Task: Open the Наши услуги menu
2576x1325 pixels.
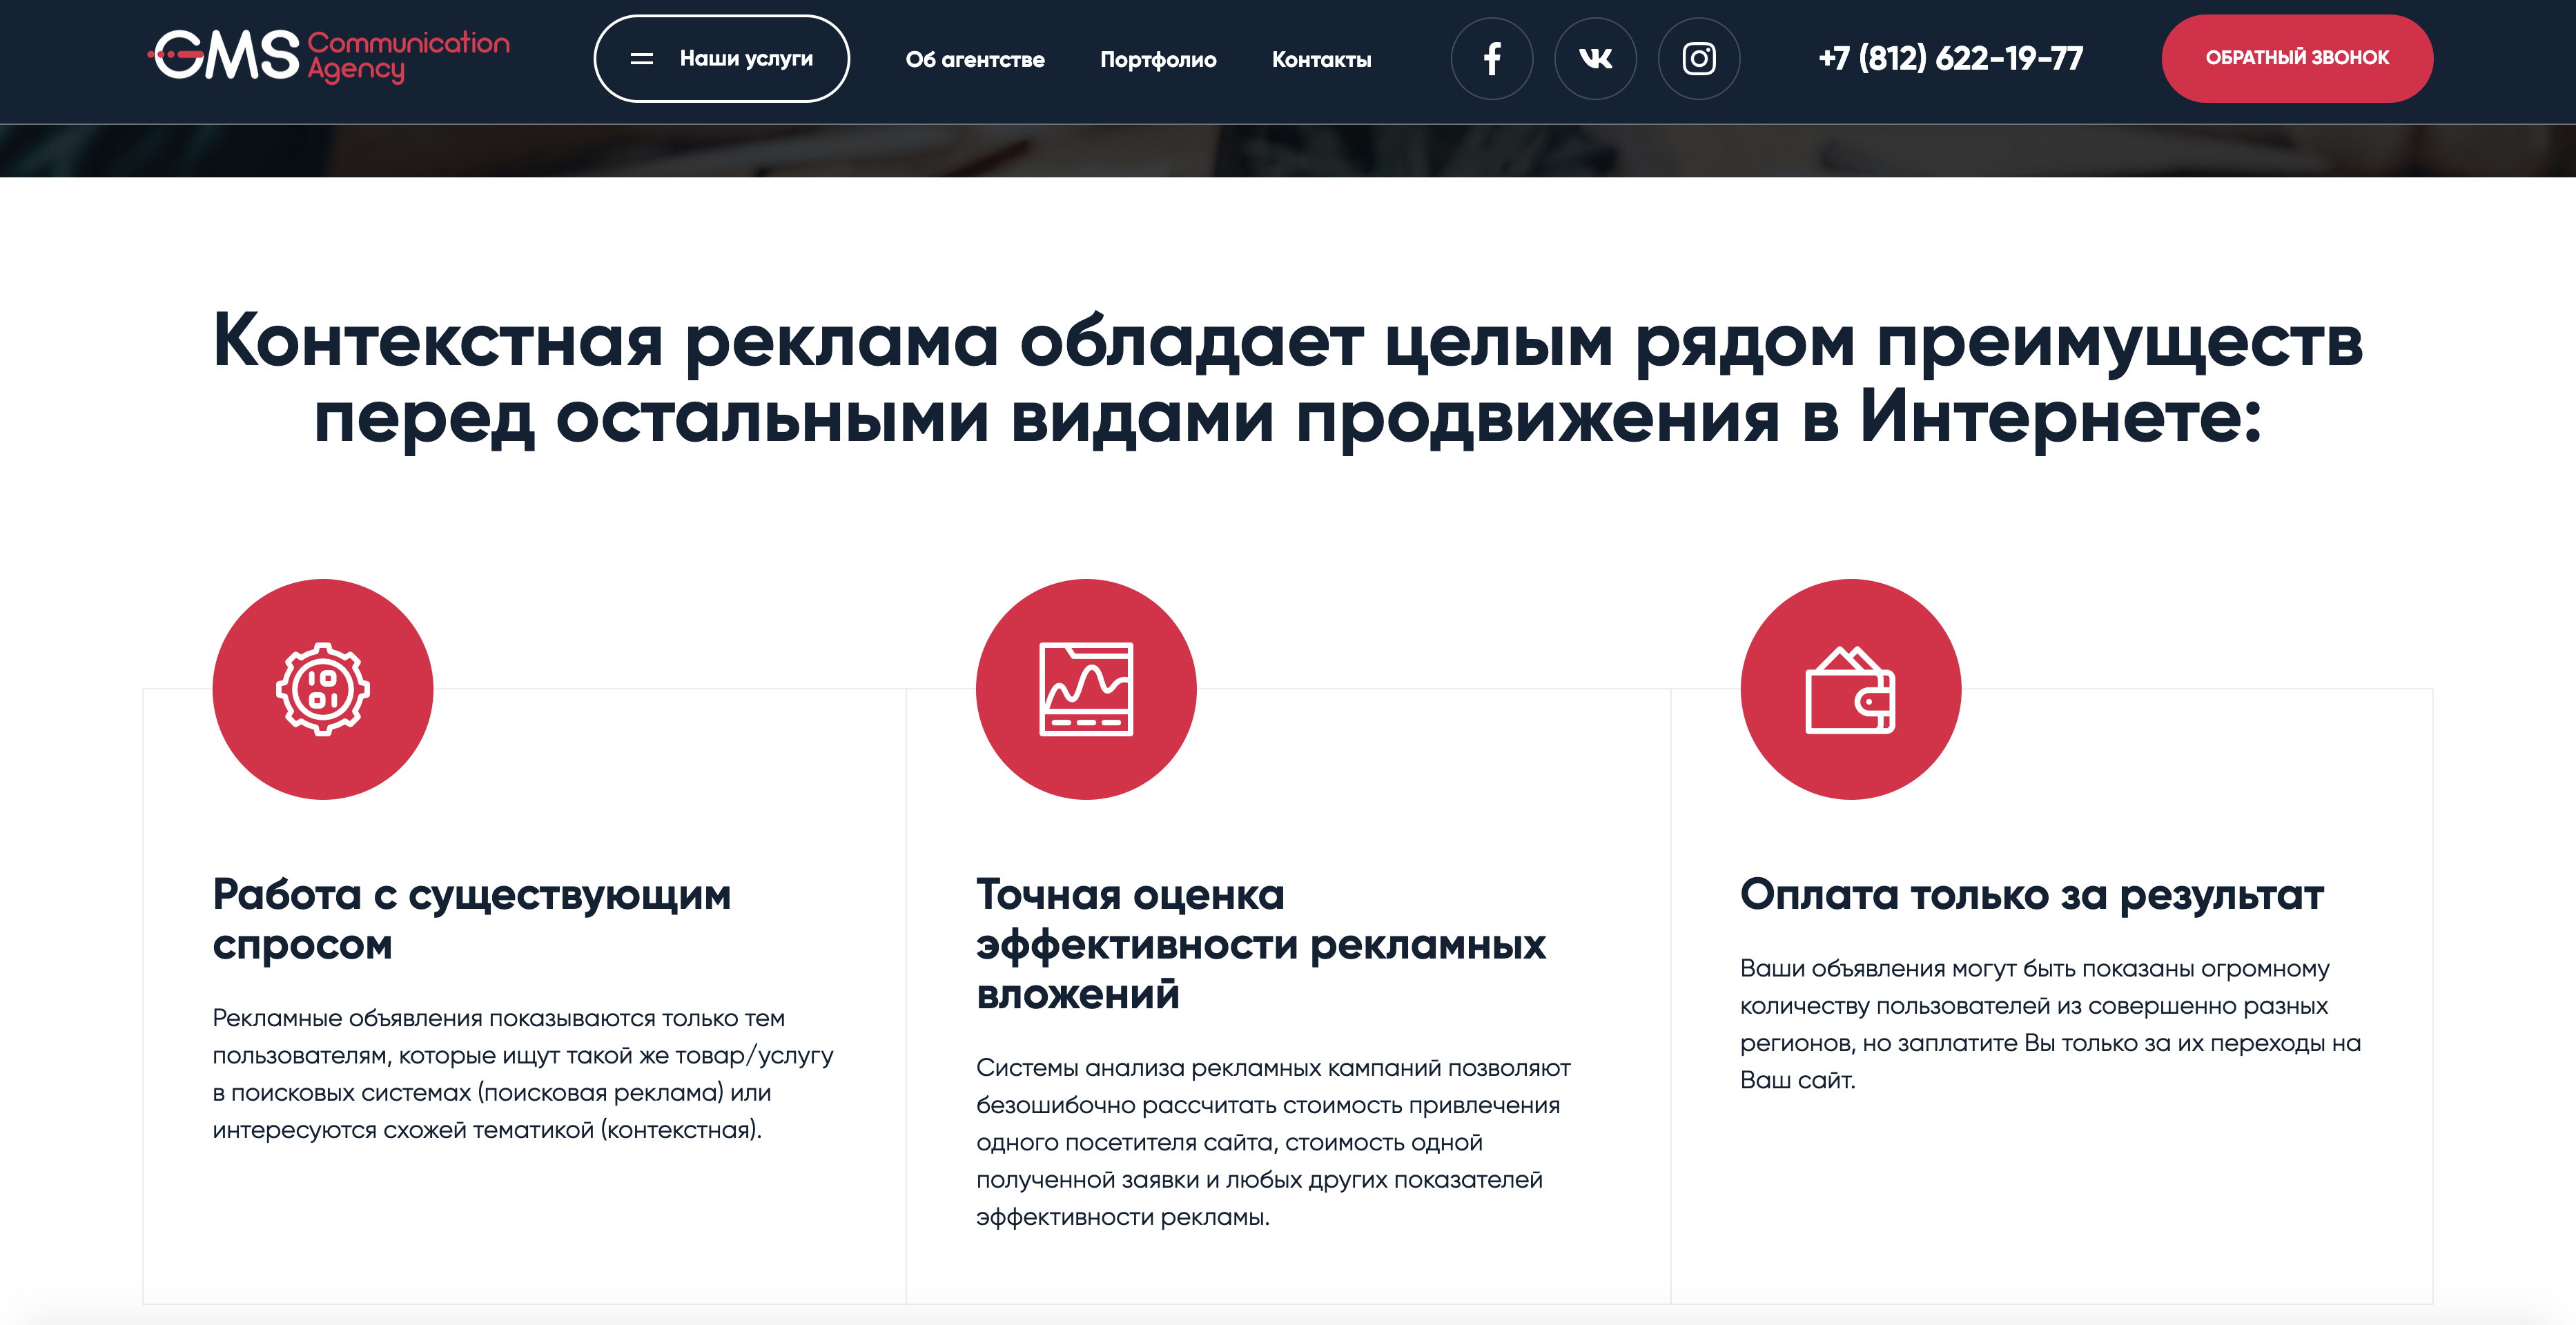Action: click(x=721, y=59)
